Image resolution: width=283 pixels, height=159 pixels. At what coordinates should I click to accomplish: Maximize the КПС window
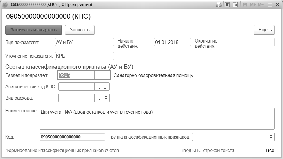click(x=270, y=5)
